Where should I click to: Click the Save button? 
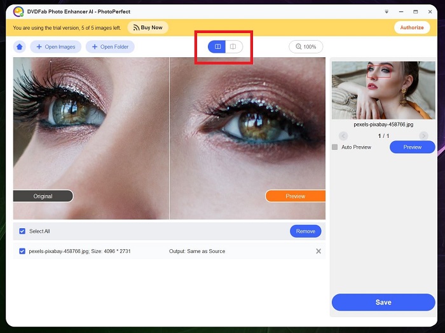pos(383,302)
